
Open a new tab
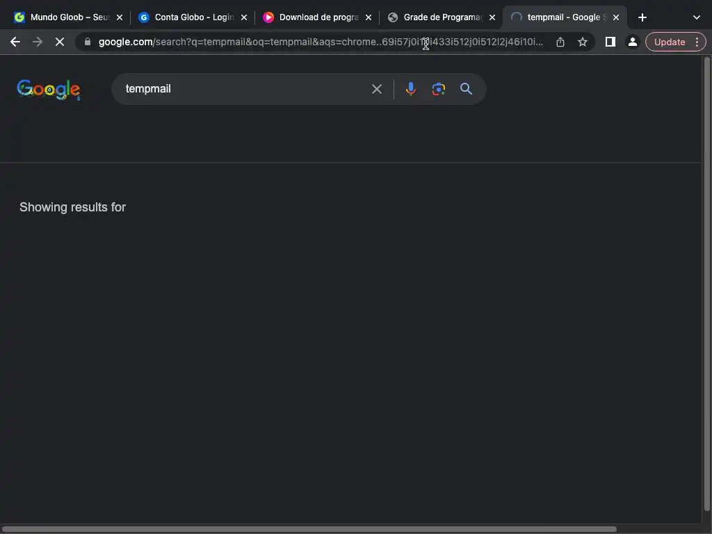point(642,17)
